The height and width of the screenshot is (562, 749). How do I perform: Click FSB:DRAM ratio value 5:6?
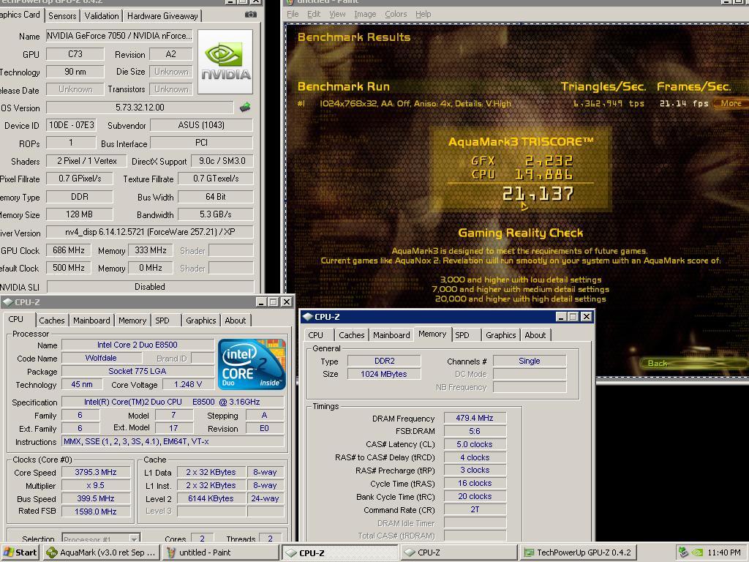[474, 431]
